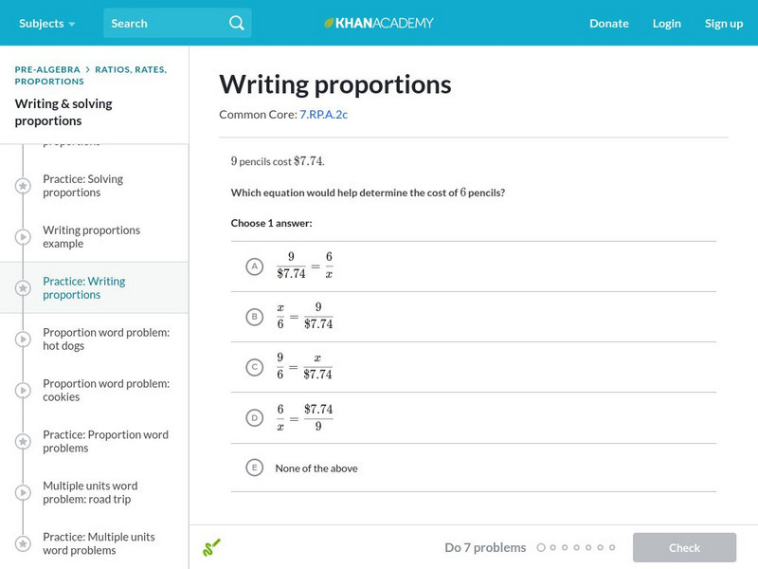Click the first problem progress dot

541,548
